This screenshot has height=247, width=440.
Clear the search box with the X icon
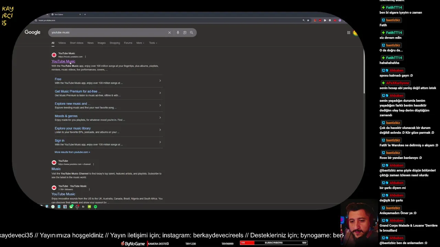pos(169,33)
